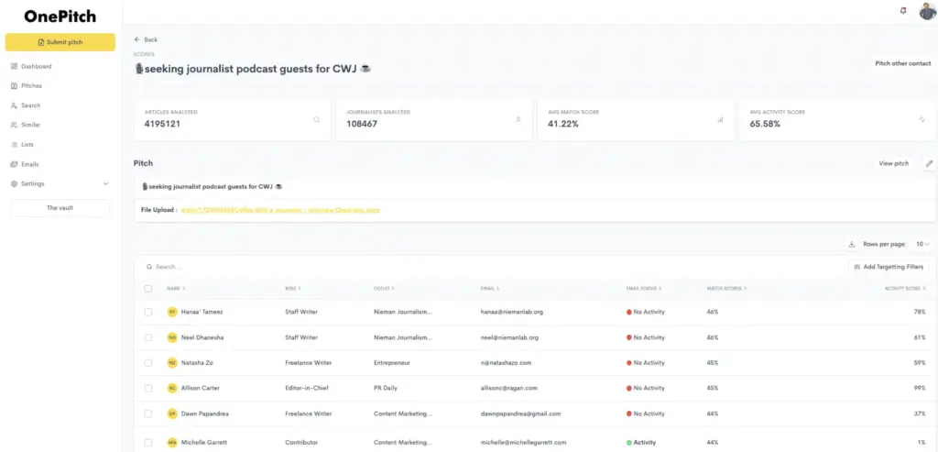Toggle the select-all header checkbox
The image size is (938, 452).
coord(148,289)
